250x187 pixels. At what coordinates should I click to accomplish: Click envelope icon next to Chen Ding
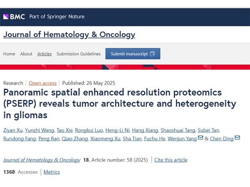point(237,138)
